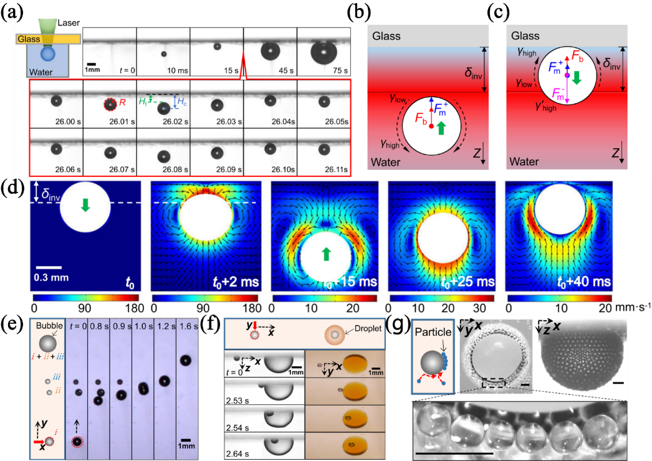Image resolution: width=652 pixels, height=461 pixels.
Task: Click the '26.04s' frame
Action: (x=271, y=104)
